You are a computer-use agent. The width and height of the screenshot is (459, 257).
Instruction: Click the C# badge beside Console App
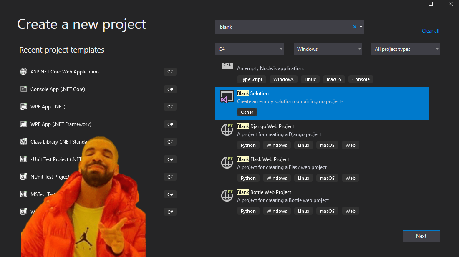click(170, 89)
